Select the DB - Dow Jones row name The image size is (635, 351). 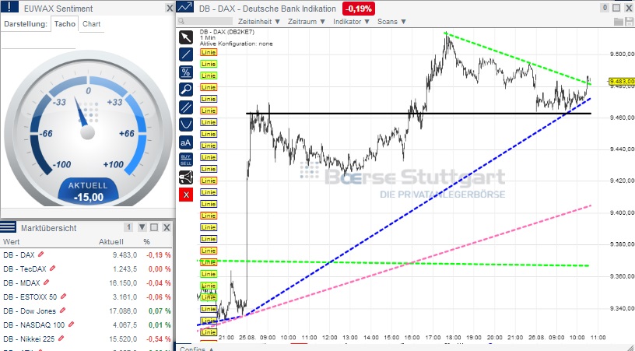pyautogui.click(x=30, y=311)
